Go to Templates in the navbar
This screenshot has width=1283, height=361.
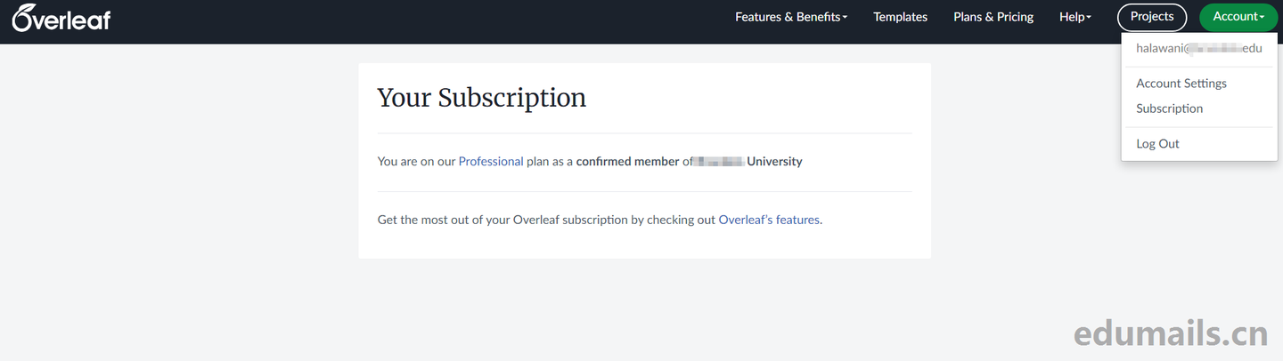click(x=900, y=17)
